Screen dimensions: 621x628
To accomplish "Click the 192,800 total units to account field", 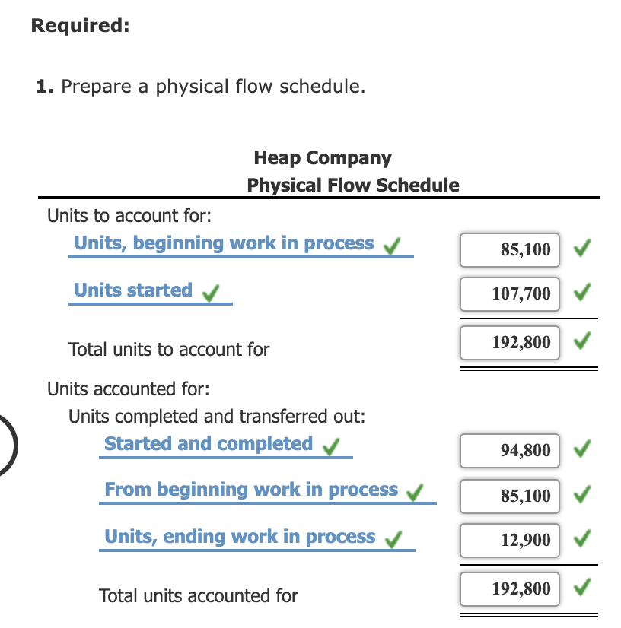I will (x=510, y=343).
